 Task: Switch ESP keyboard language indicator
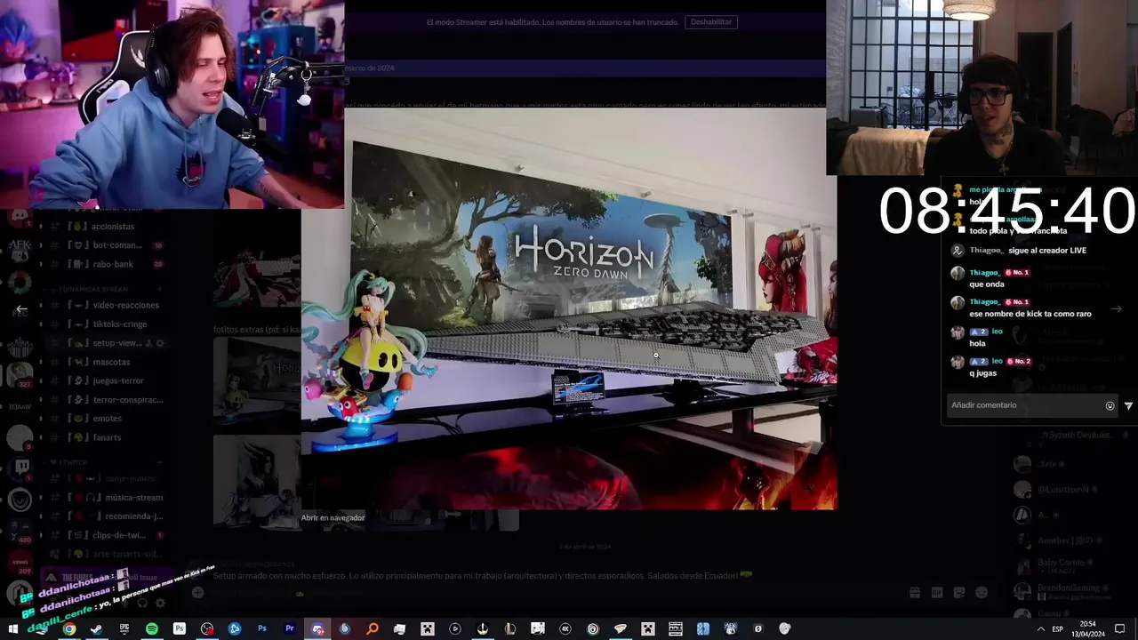1058,629
